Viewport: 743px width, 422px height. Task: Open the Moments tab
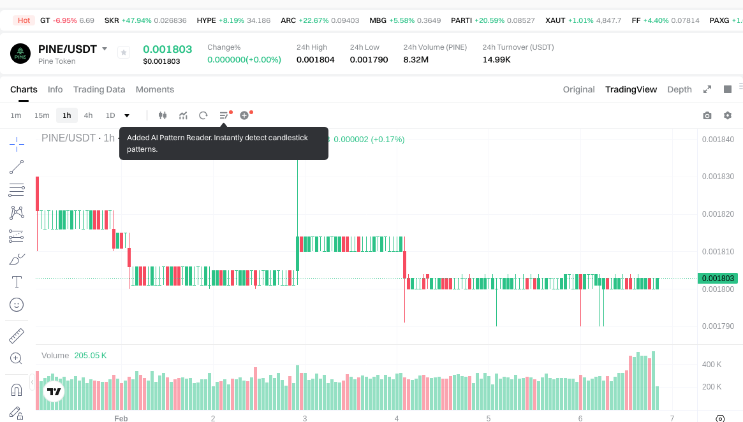pos(155,89)
